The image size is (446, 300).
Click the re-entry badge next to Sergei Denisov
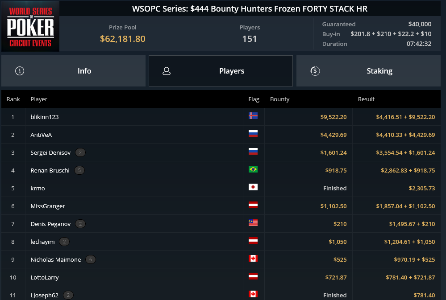[x=80, y=152]
